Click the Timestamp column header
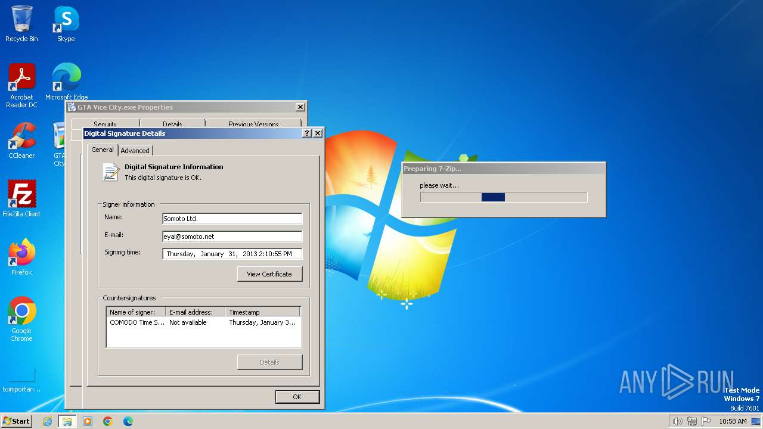This screenshot has height=429, width=763. click(x=263, y=312)
